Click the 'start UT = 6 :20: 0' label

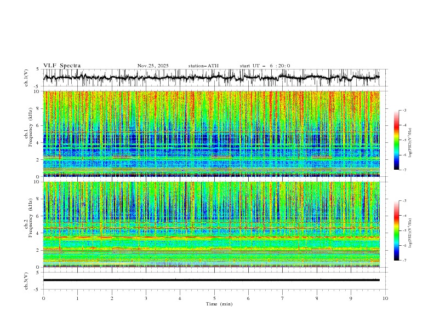tap(265, 66)
